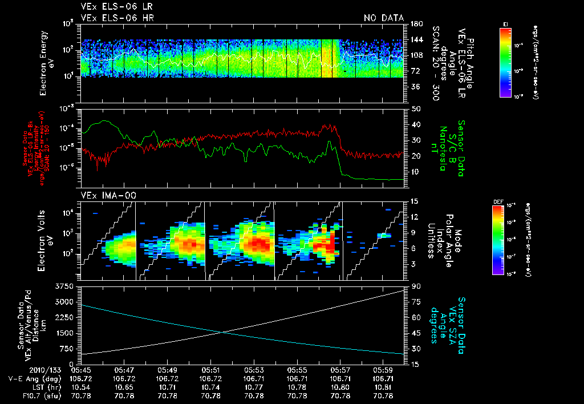Click the V-E Ang value under 05:45
The image size is (584, 404).
(81, 379)
